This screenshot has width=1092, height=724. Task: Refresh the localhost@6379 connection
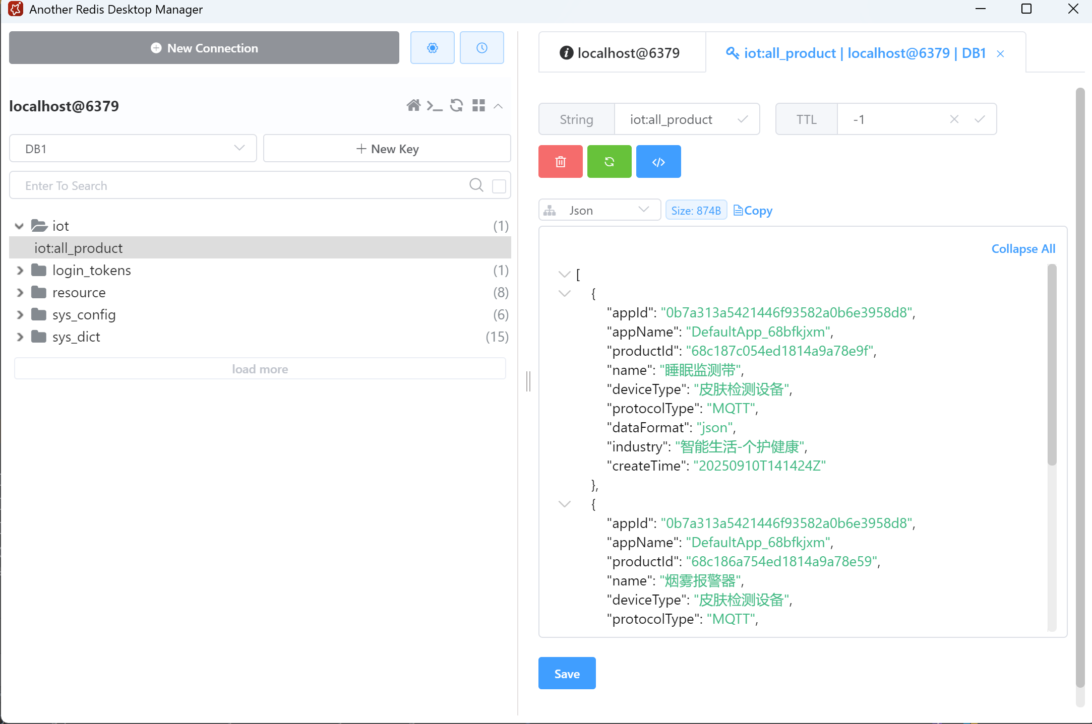[x=456, y=105]
